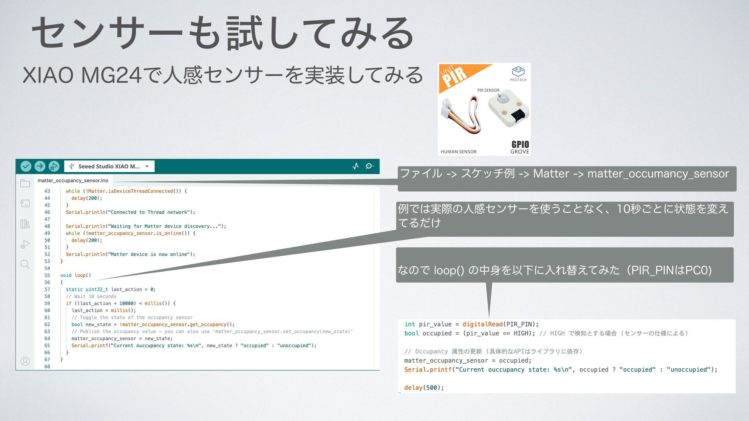The width and height of the screenshot is (749, 421).
Task: Open the Serial Monitor icon
Action: pyautogui.click(x=369, y=166)
